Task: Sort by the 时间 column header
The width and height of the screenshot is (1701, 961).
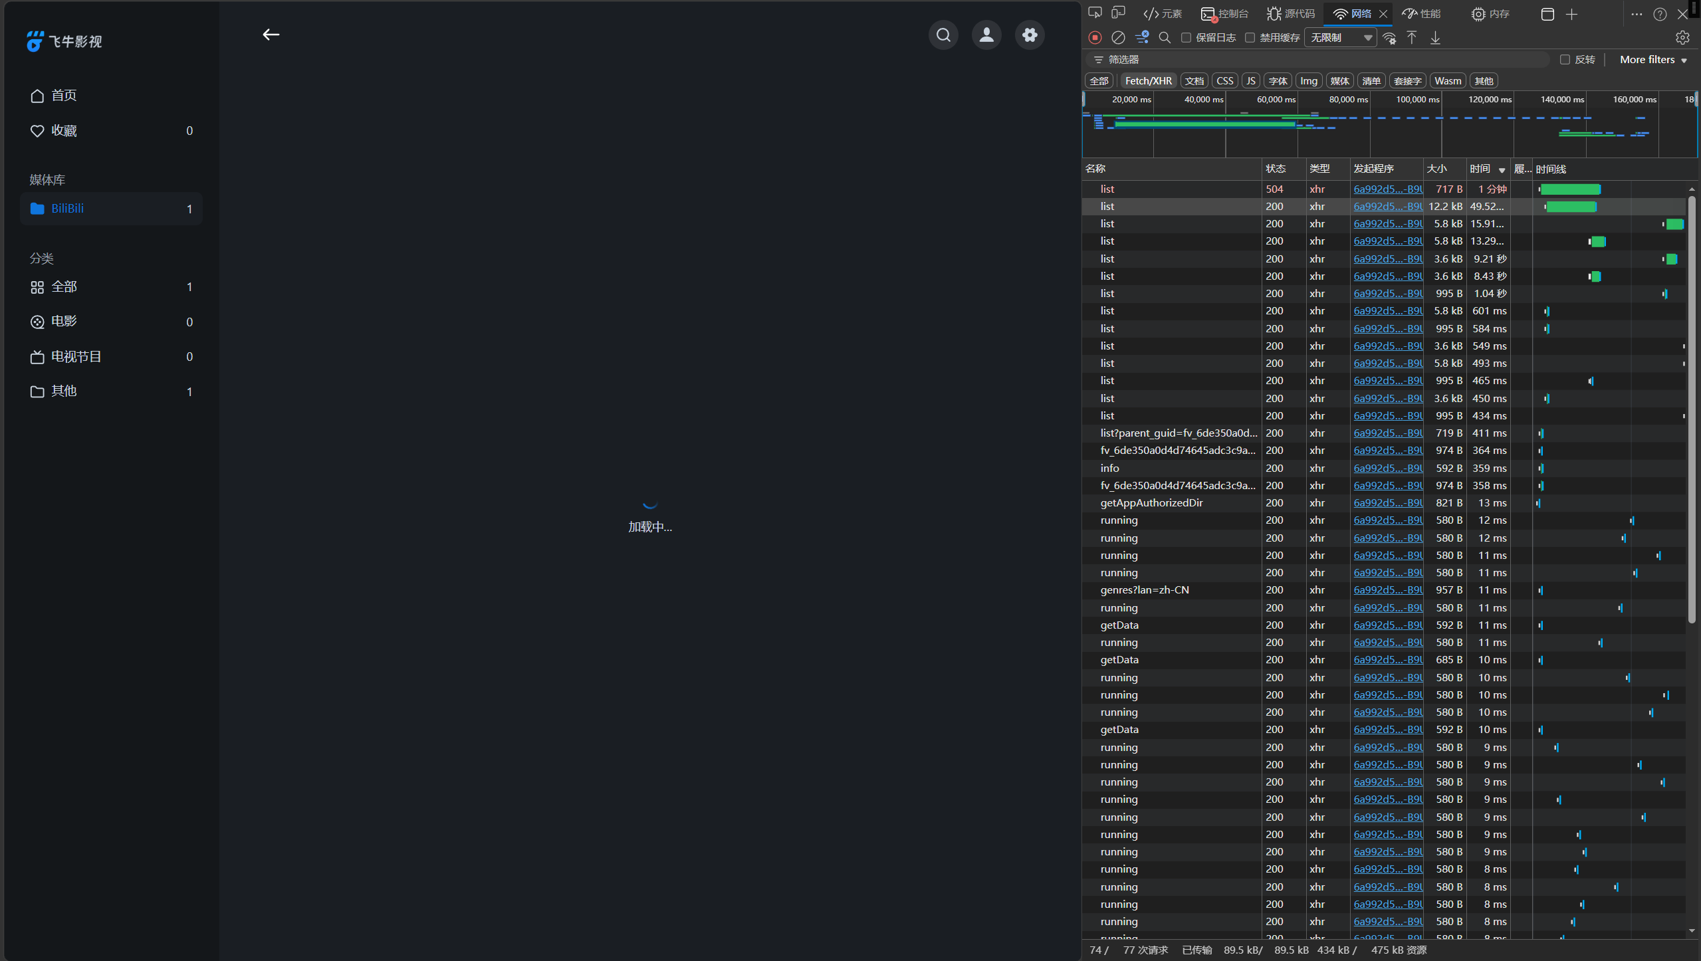Action: point(1488,169)
